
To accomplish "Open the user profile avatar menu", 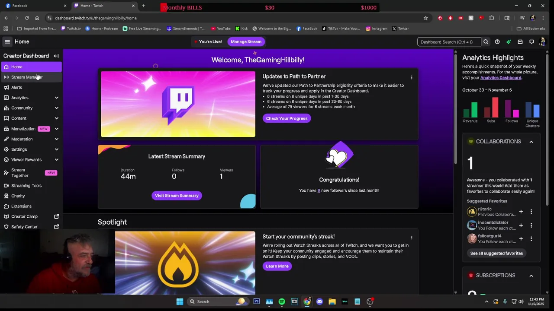I will click(x=543, y=41).
